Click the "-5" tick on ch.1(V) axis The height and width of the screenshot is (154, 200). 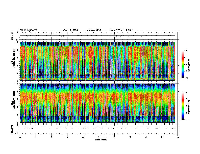tap(17, 40)
